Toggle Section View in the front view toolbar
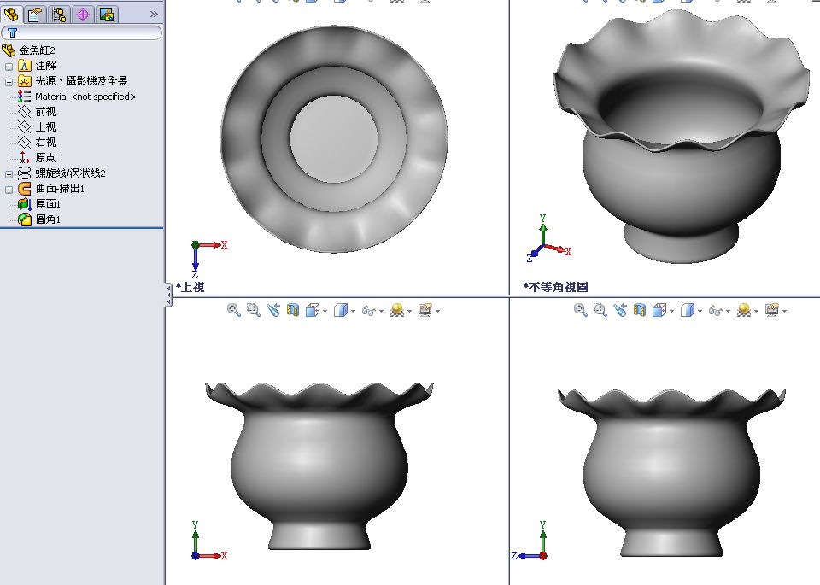Image resolution: width=820 pixels, height=585 pixels. tap(293, 311)
